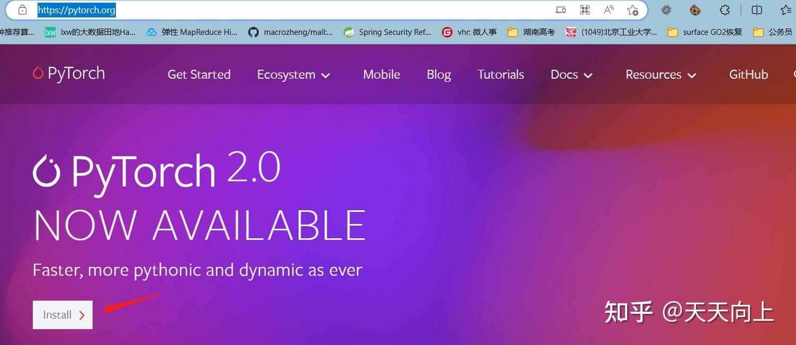Viewport: 796px width, 345px height.
Task: Click the GitHub icon of macrozheng bookmark
Action: 254,32
